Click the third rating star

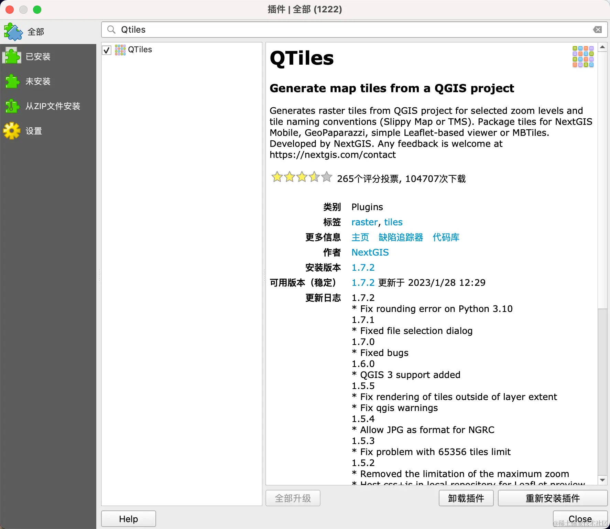[x=302, y=177]
